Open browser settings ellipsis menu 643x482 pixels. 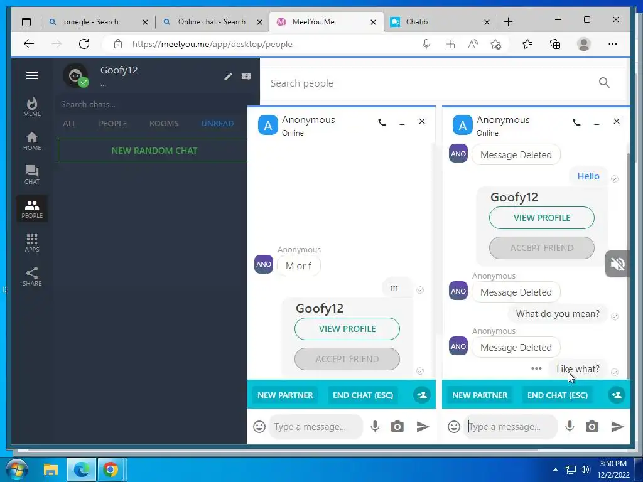coord(613,44)
